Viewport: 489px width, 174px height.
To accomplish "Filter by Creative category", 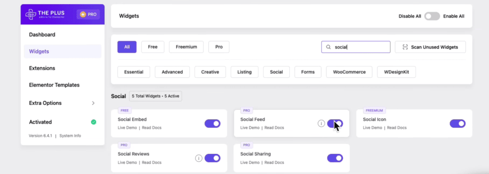I will click(210, 72).
